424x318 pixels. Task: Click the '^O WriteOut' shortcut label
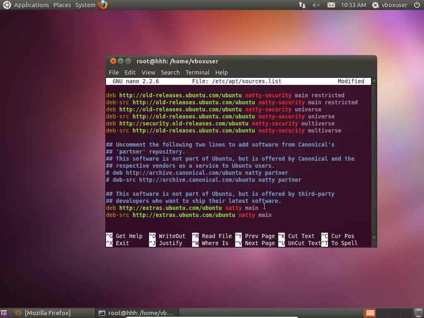pos(167,236)
